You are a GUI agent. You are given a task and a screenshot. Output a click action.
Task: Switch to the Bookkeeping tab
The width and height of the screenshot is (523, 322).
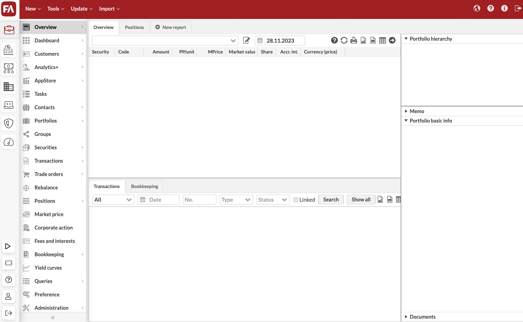(144, 186)
